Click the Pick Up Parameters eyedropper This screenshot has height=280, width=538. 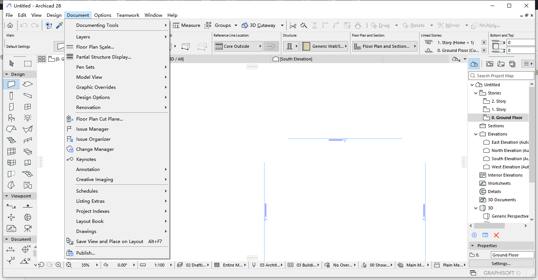[59, 25]
